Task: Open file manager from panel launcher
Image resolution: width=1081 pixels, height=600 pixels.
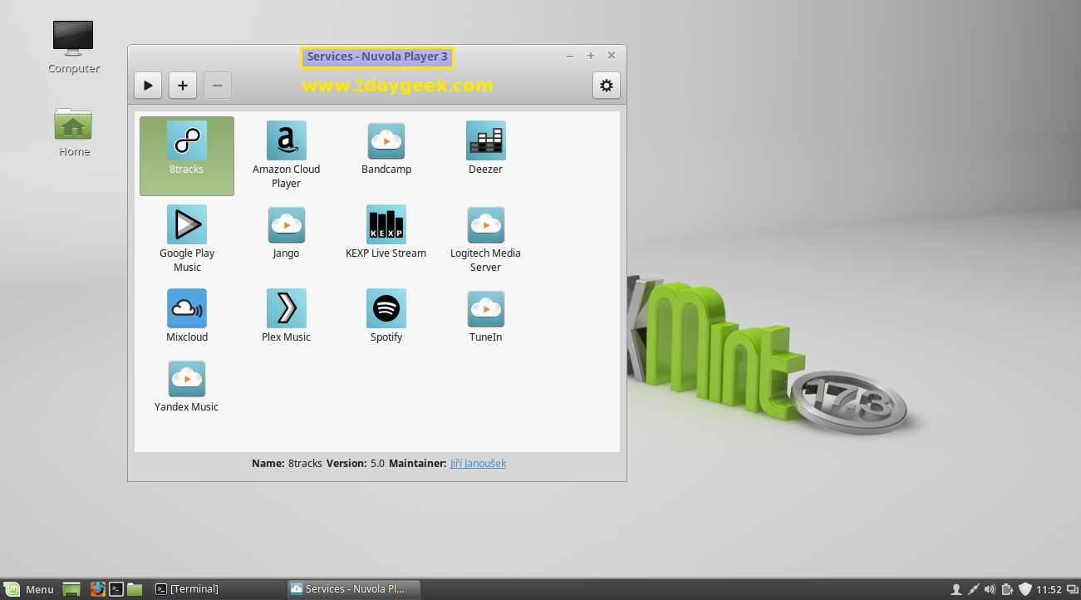Action: click(x=135, y=589)
